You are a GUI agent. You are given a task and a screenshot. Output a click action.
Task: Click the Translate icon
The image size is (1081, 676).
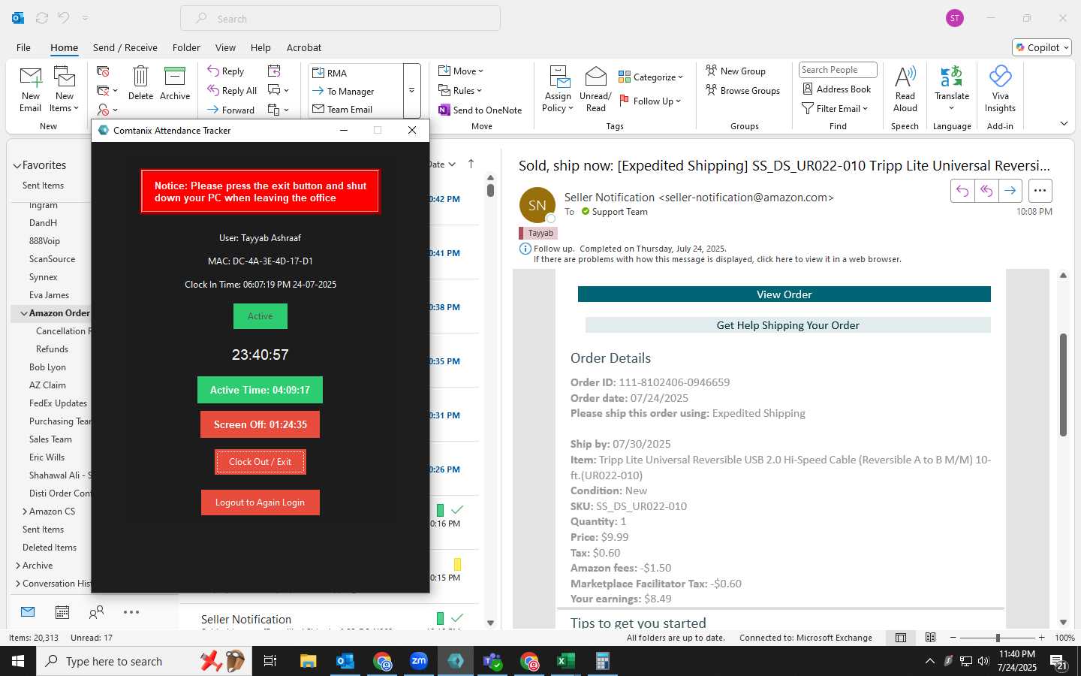[x=952, y=77]
